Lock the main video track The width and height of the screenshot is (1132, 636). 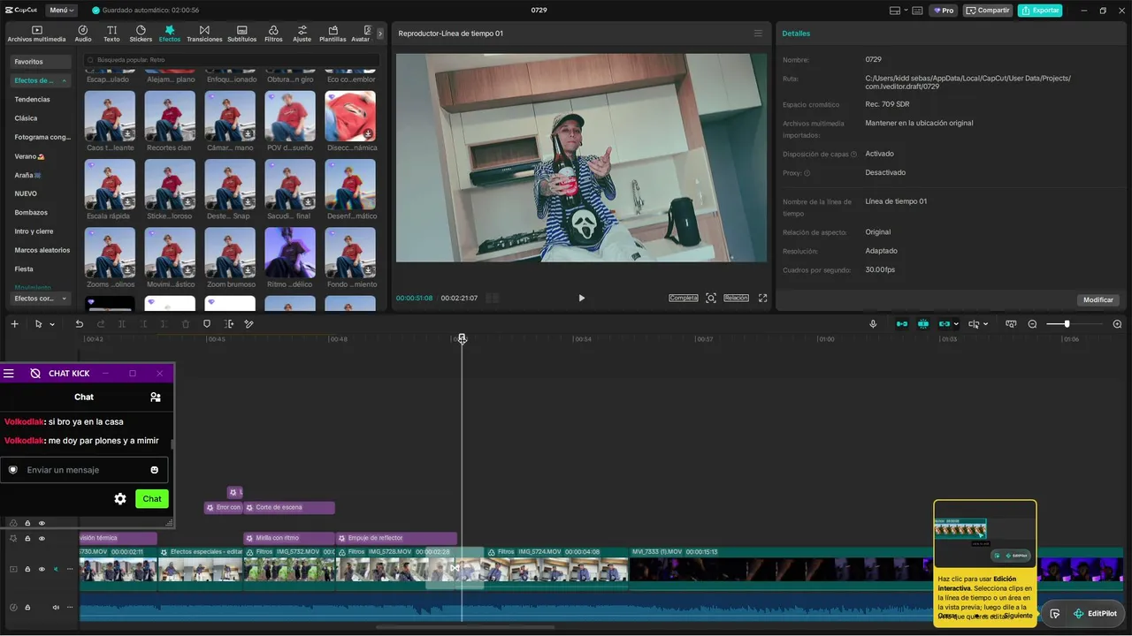click(27, 570)
